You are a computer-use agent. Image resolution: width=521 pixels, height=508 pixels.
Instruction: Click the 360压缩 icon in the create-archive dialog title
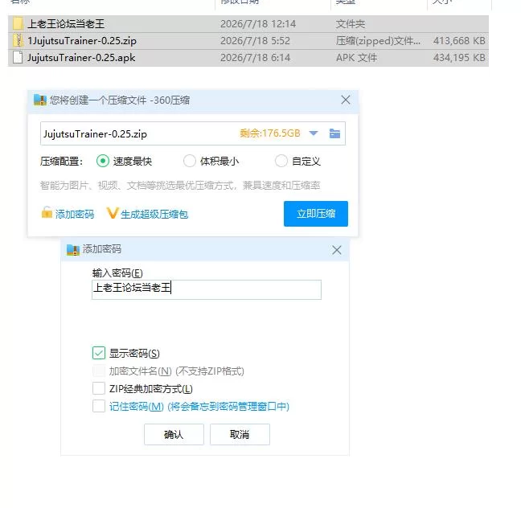40,100
